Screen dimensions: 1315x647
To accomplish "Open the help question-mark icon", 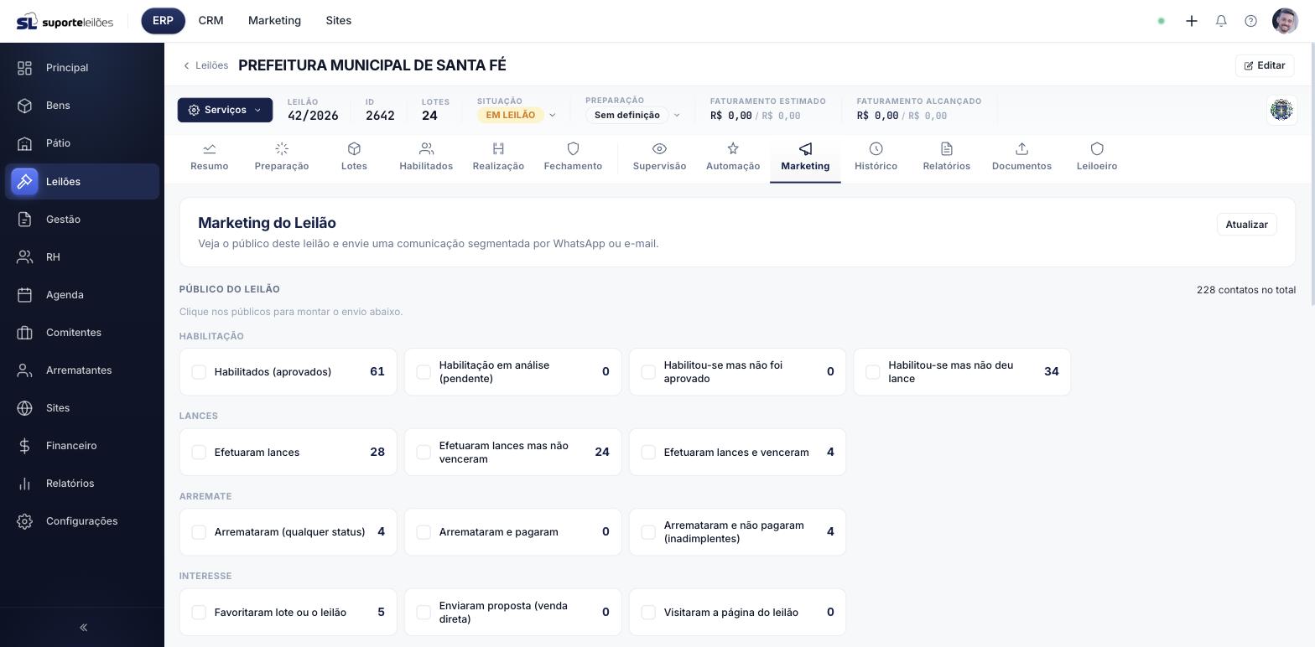I will (1250, 21).
